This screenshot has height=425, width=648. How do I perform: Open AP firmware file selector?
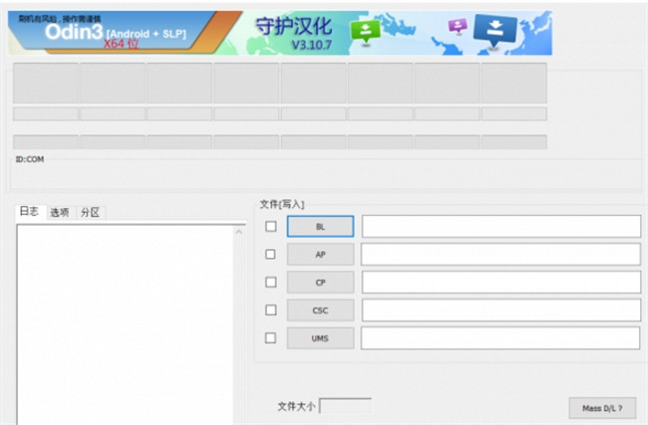[x=320, y=254]
